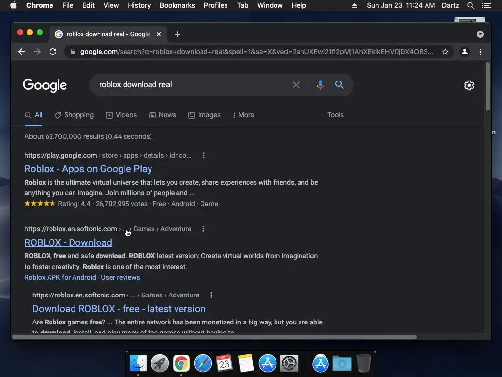This screenshot has width=502, height=377.
Task: Open the Trash in the dock
Action: (363, 364)
